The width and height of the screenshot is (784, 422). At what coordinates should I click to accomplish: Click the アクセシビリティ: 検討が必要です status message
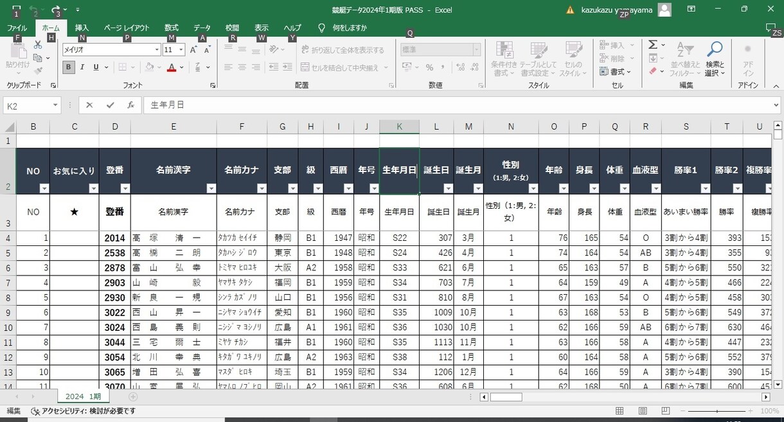coord(83,411)
